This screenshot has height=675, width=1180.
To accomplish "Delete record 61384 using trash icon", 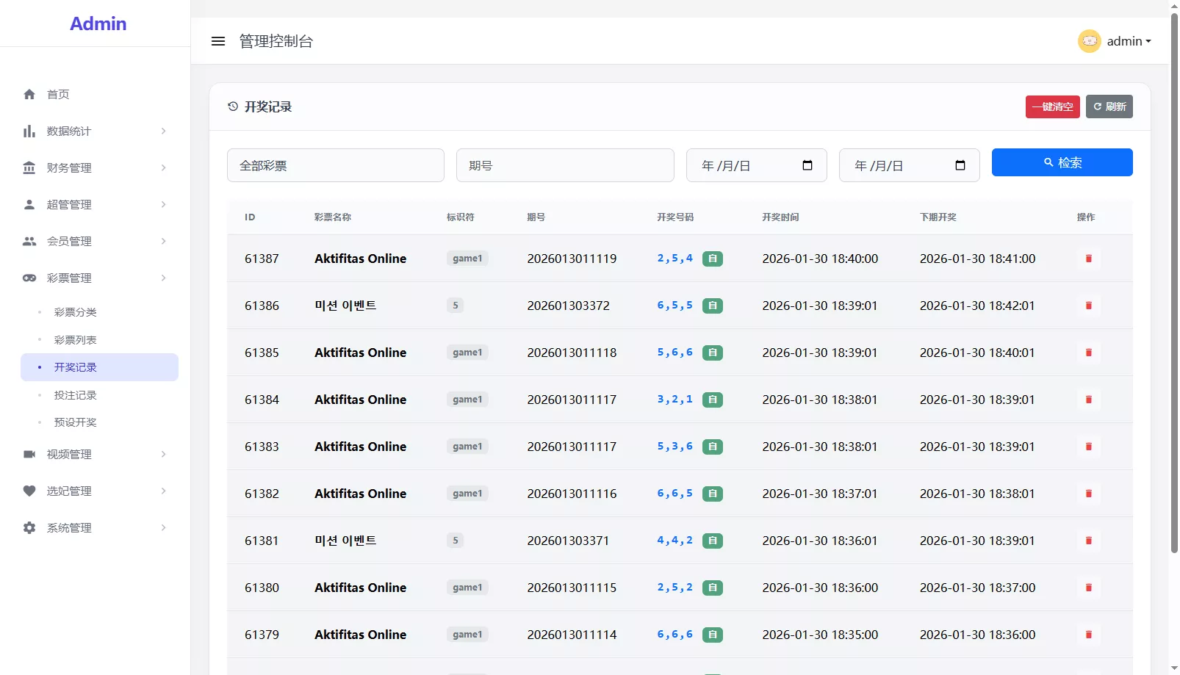I will pyautogui.click(x=1088, y=400).
